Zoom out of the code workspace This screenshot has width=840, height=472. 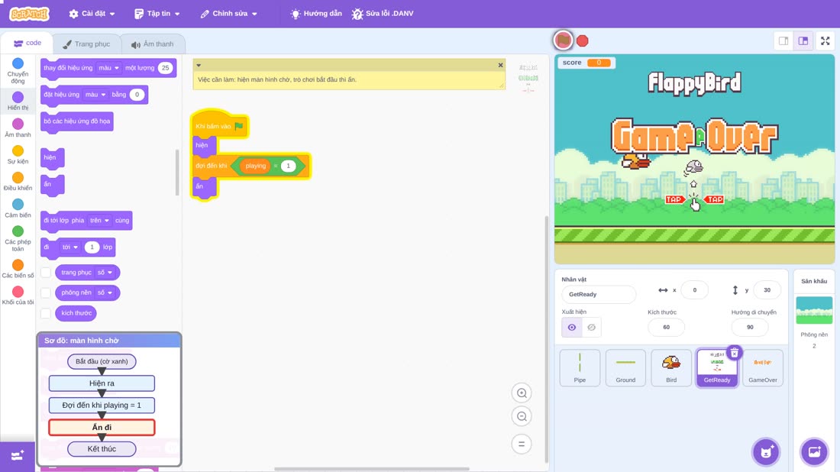[x=522, y=416]
